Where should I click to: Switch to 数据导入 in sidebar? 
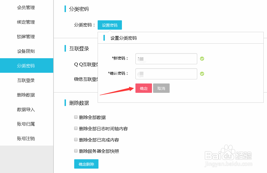point(26,110)
